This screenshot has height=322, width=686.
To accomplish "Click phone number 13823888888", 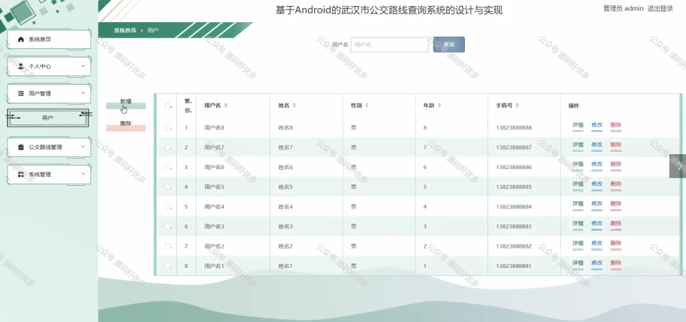I will 514,128.
